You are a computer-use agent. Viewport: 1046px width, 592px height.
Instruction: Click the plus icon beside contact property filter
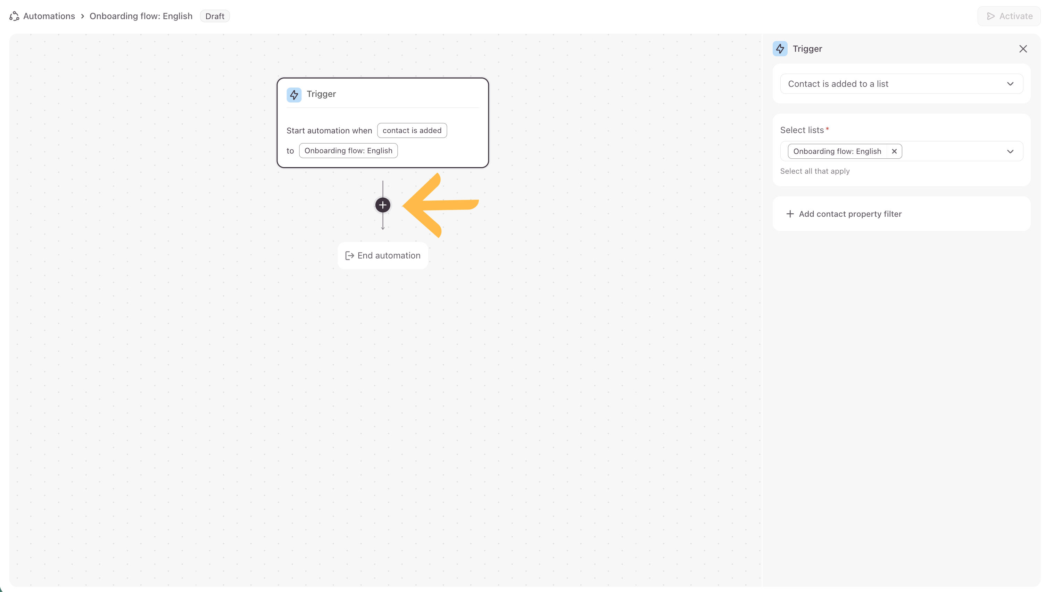pyautogui.click(x=790, y=214)
